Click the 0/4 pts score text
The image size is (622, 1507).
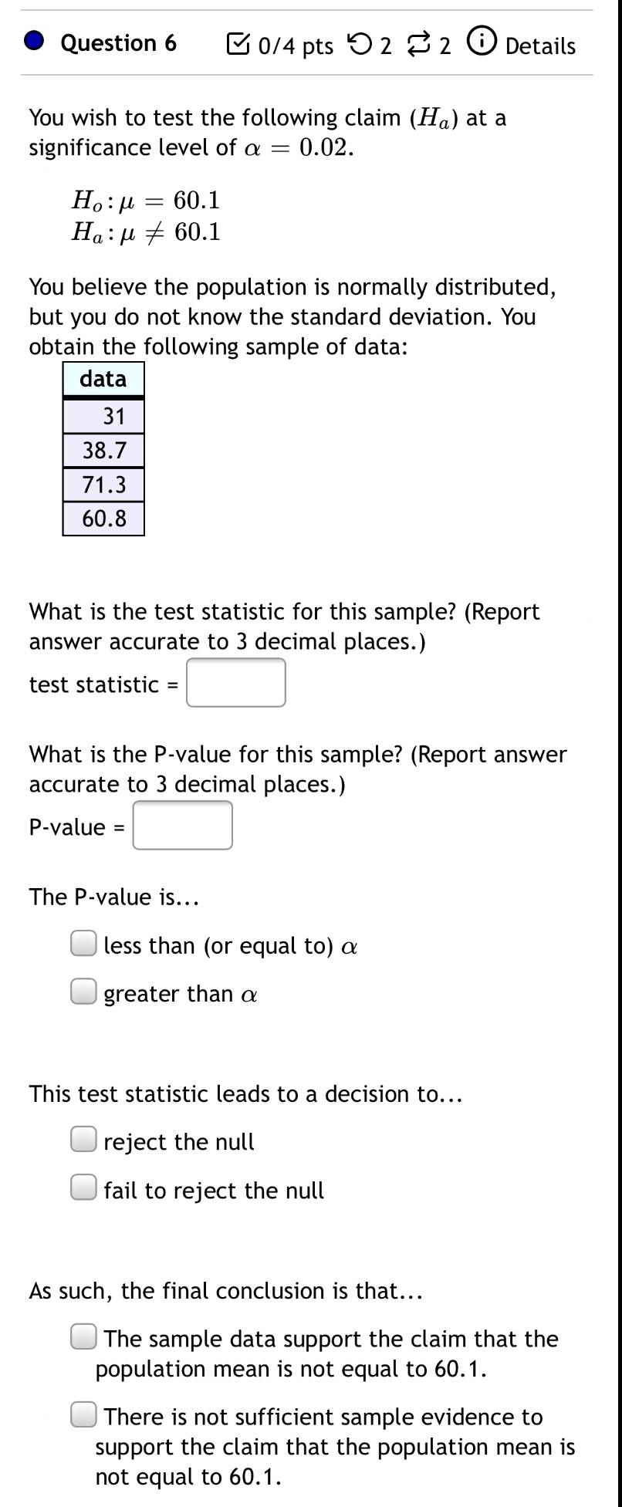pyautogui.click(x=296, y=46)
